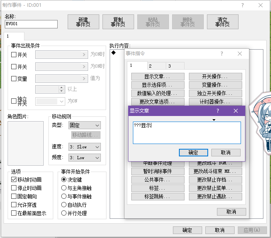Click the help icon in 显示文章 dialog
The image size is (271, 238).
(218, 111)
